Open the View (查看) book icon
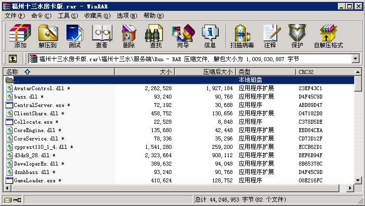 pyautogui.click(x=102, y=36)
